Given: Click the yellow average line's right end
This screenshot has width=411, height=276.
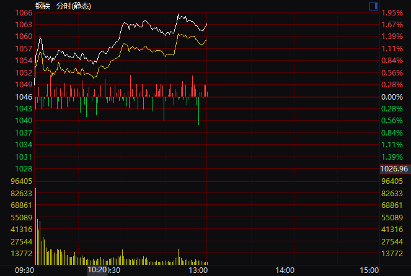Looking at the screenshot, I should [x=206, y=40].
